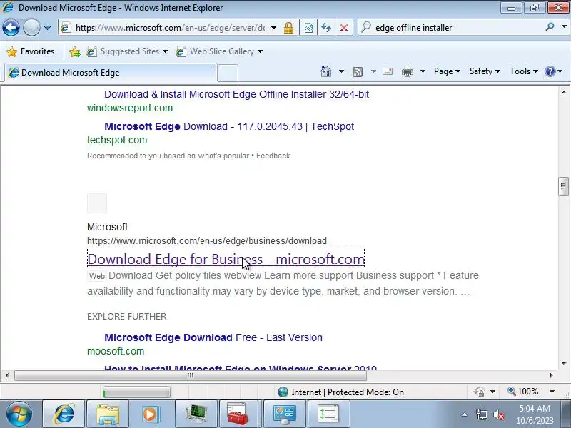Screen dimensions: 571x428
Task: Open 'Download Edge for Business - microsoft.com' link
Action: click(x=226, y=259)
